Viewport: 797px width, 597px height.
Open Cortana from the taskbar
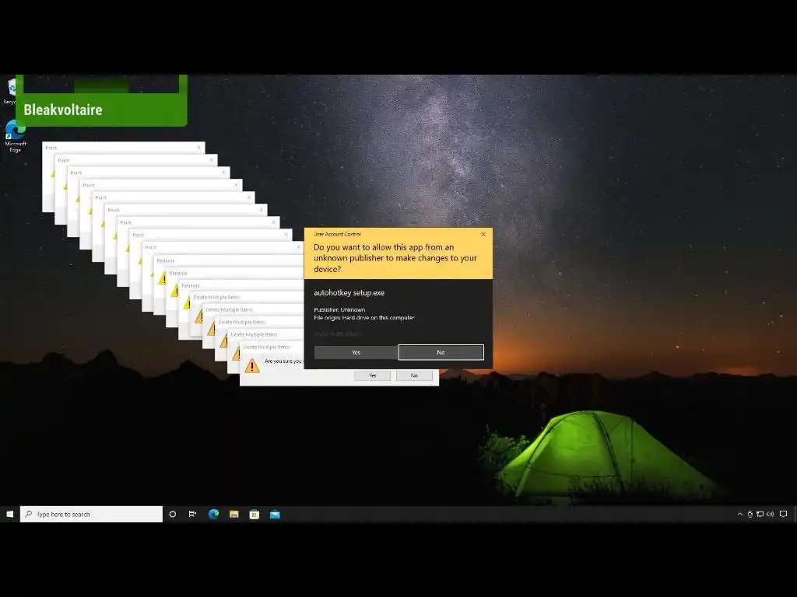click(x=172, y=515)
